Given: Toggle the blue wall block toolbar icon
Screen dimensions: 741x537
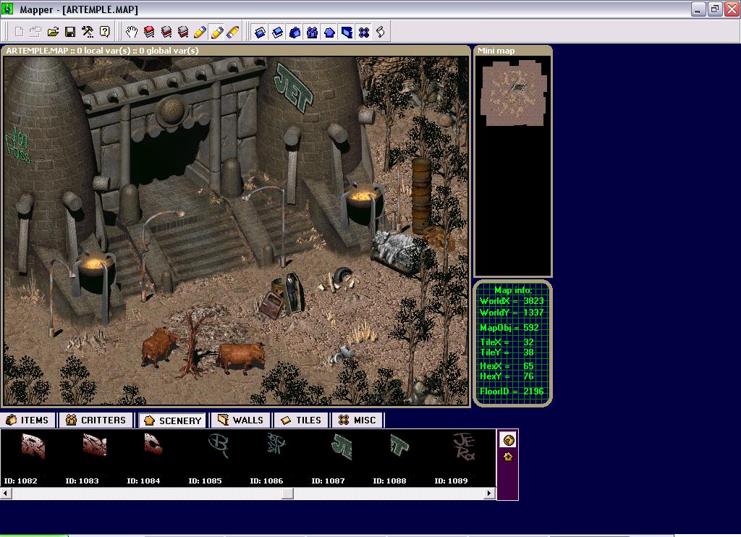Looking at the screenshot, I should [347, 32].
